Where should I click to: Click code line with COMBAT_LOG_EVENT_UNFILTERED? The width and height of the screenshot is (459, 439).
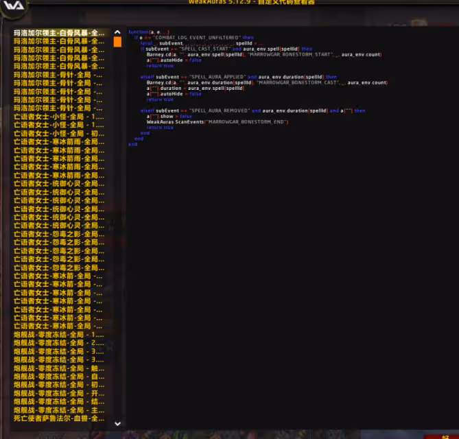(x=193, y=38)
